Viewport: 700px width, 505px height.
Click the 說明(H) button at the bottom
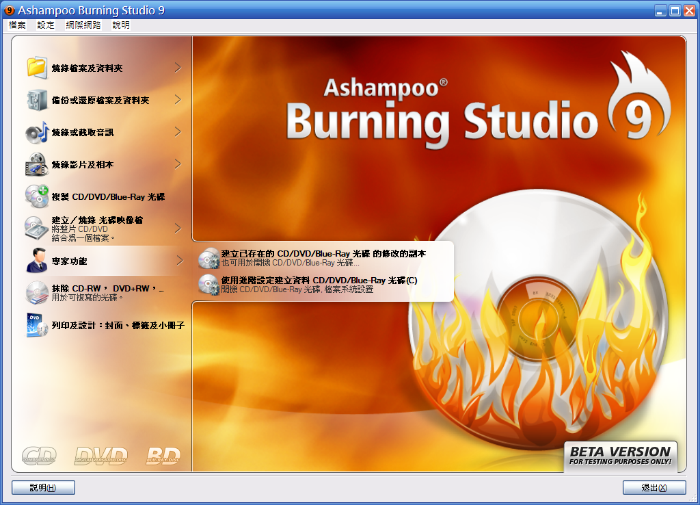tap(43, 488)
